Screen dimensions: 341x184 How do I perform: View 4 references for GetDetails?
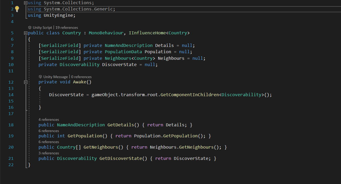click(49, 119)
